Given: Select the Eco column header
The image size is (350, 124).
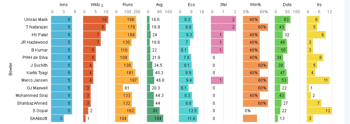Looking at the screenshot, I should coord(191,5).
